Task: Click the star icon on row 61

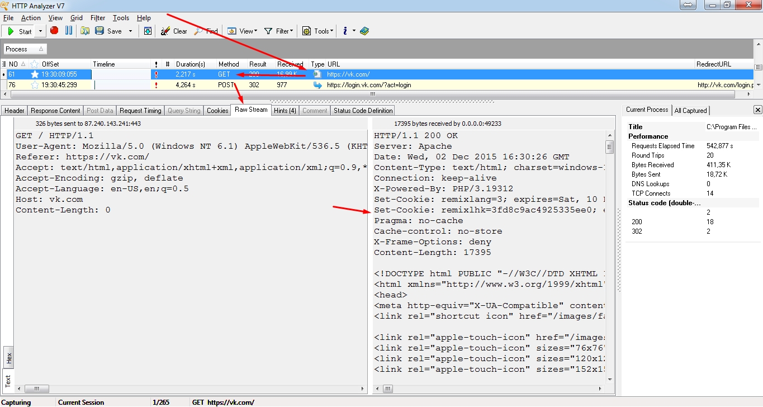Action: click(35, 74)
